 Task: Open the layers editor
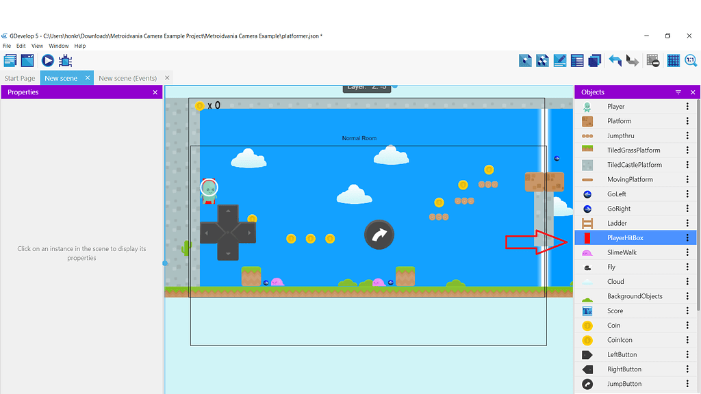(594, 60)
